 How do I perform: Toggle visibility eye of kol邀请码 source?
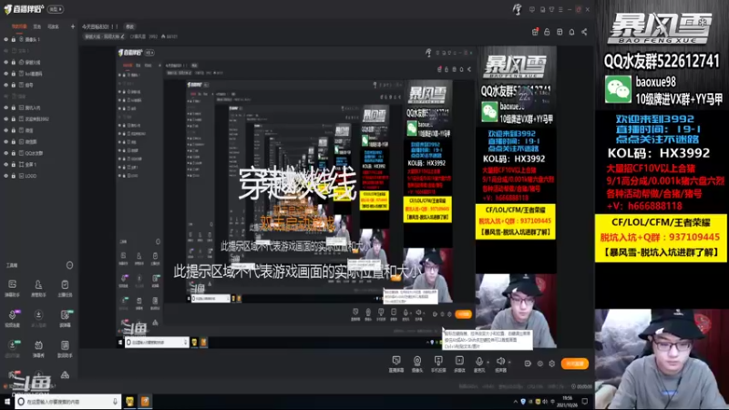[6, 74]
